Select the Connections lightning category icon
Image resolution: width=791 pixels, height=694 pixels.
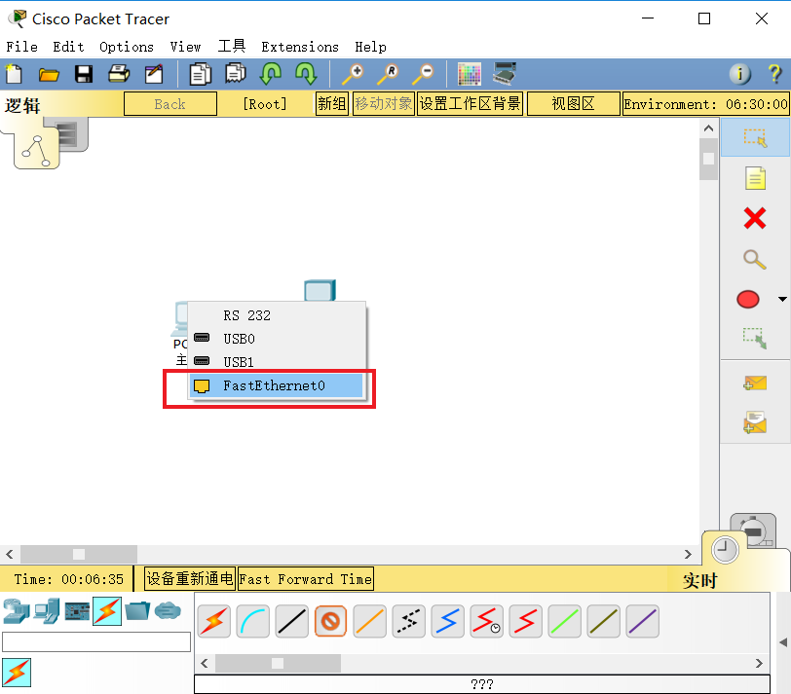(x=107, y=611)
